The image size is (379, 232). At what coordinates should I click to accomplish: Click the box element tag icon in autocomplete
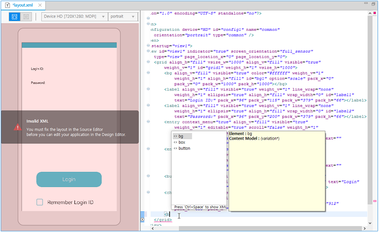pyautogui.click(x=175, y=142)
